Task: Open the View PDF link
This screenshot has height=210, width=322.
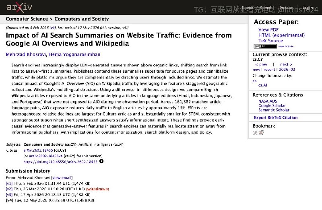Action: coord(268,29)
